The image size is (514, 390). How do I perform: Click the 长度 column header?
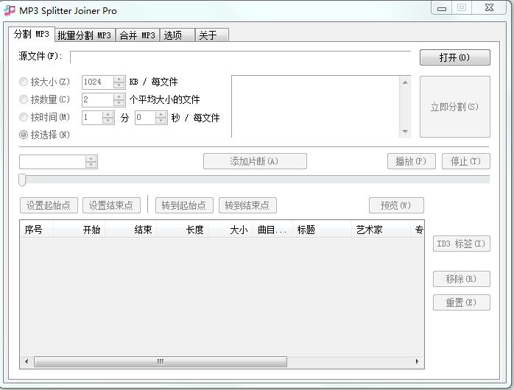click(x=183, y=230)
